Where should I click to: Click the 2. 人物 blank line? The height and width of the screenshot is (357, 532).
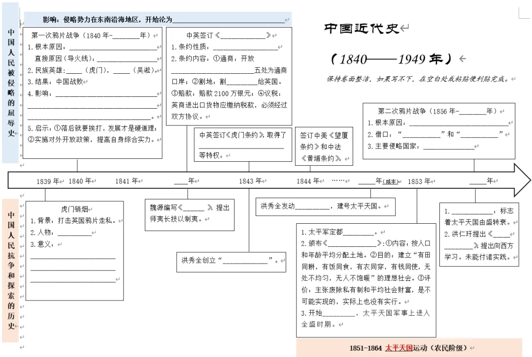pyautogui.click(x=61, y=233)
